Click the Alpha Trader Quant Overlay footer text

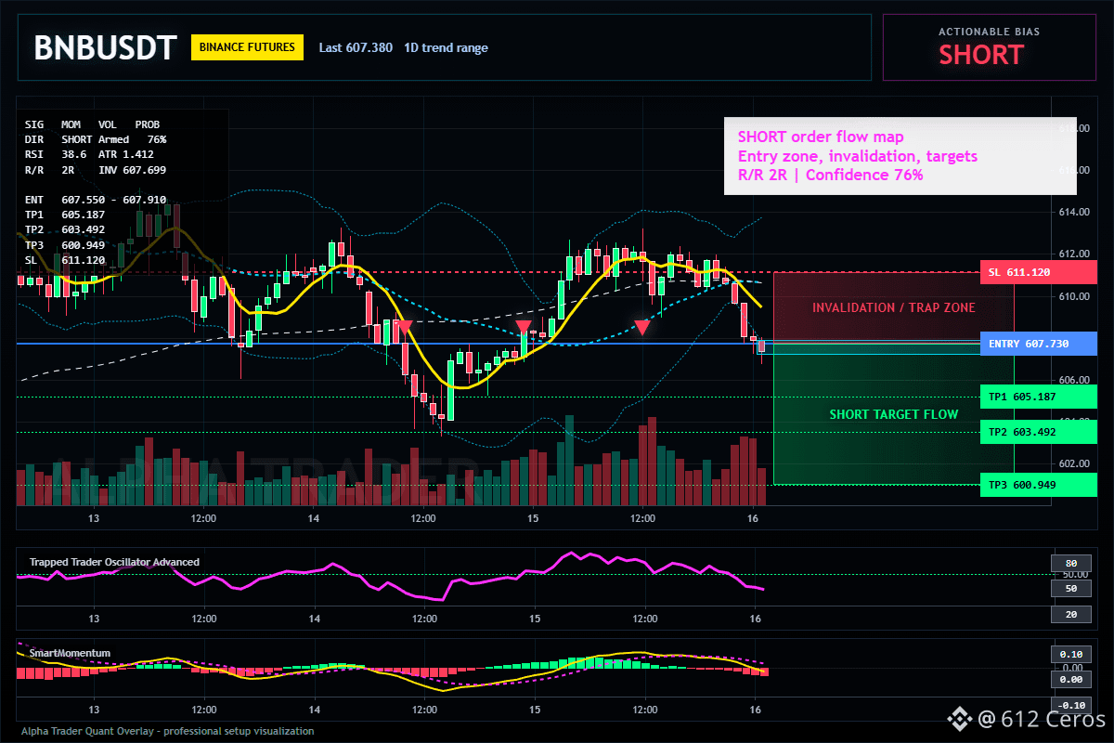(168, 731)
